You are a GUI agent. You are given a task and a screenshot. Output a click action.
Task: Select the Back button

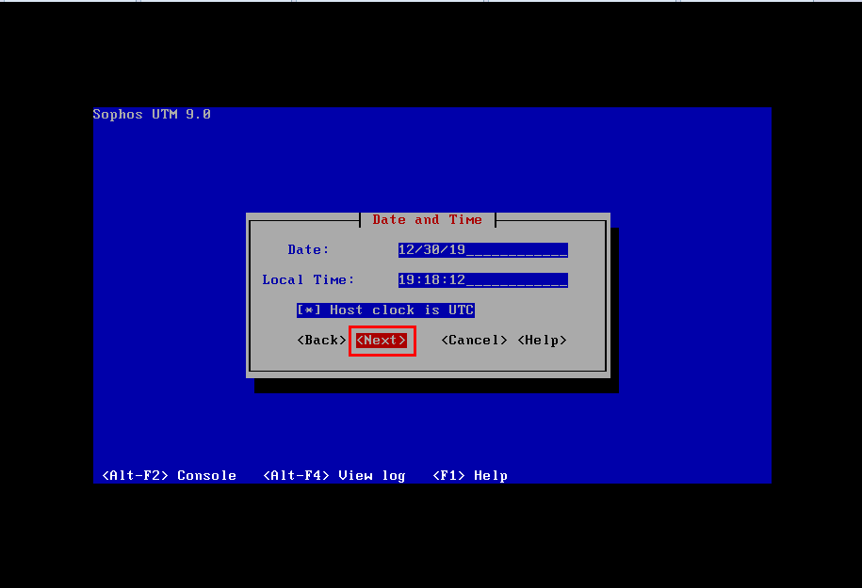click(x=321, y=341)
